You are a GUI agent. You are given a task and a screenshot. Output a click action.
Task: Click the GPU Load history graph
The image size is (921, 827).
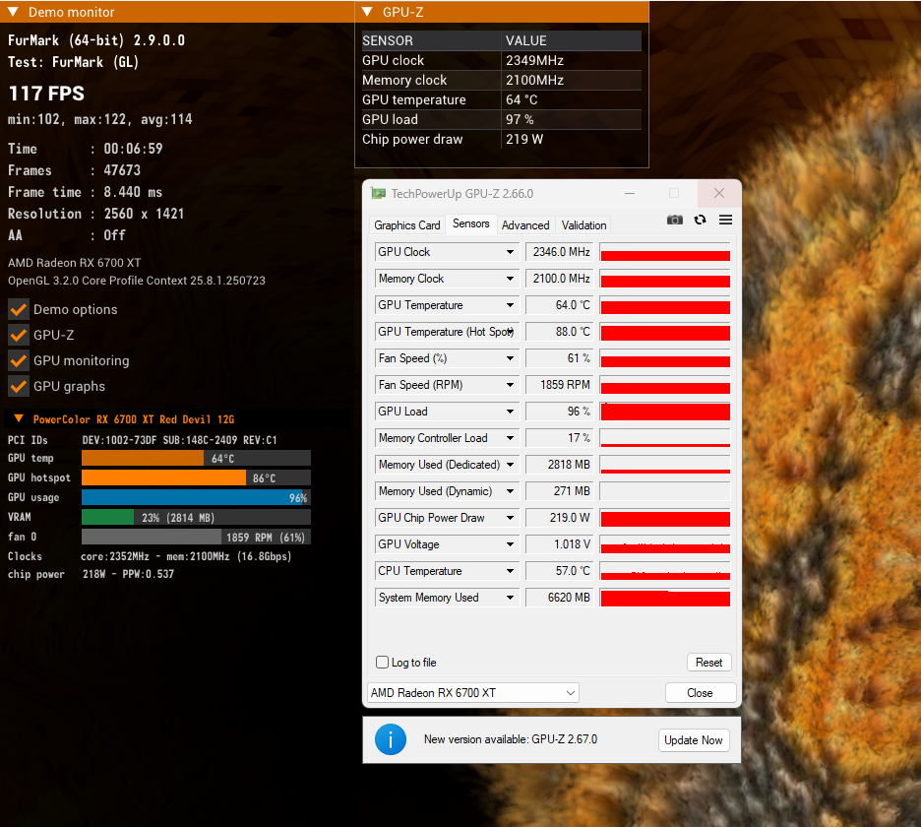click(665, 412)
